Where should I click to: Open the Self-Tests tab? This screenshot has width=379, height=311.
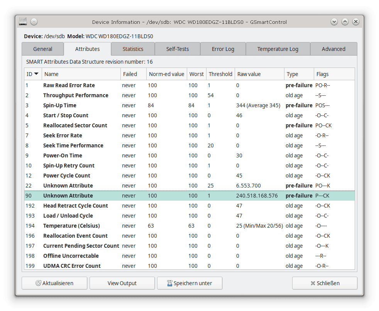178,49
